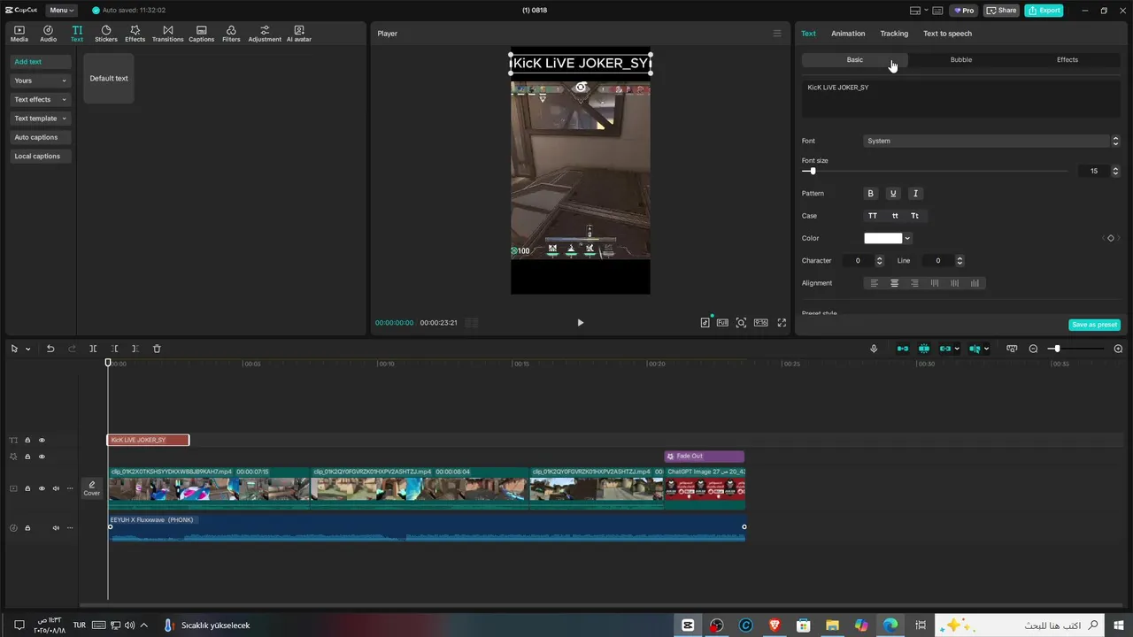Image resolution: width=1133 pixels, height=637 pixels.
Task: Expand the Text effects category
Action: point(41,99)
